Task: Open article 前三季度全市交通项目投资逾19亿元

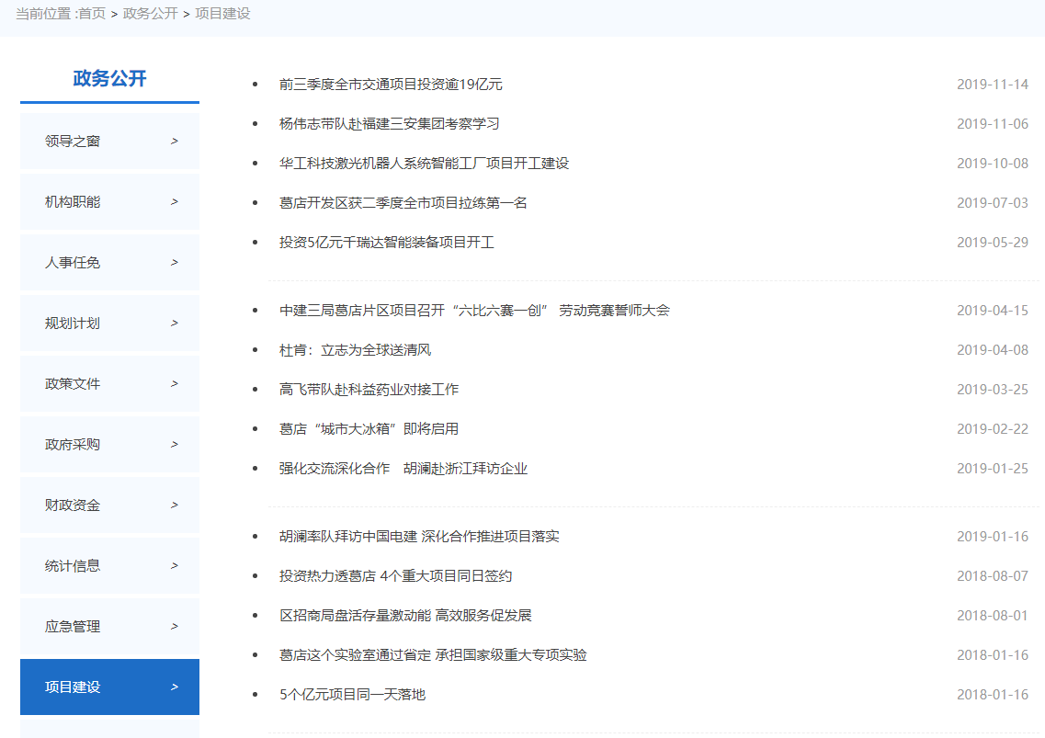Action: click(x=391, y=85)
